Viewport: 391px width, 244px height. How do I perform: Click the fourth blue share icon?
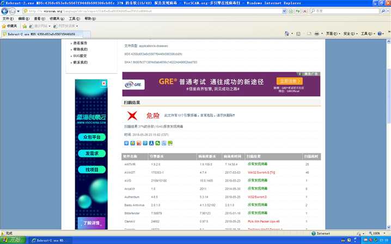145,143
